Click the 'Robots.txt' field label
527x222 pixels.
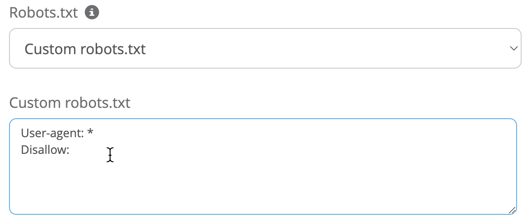click(x=43, y=13)
